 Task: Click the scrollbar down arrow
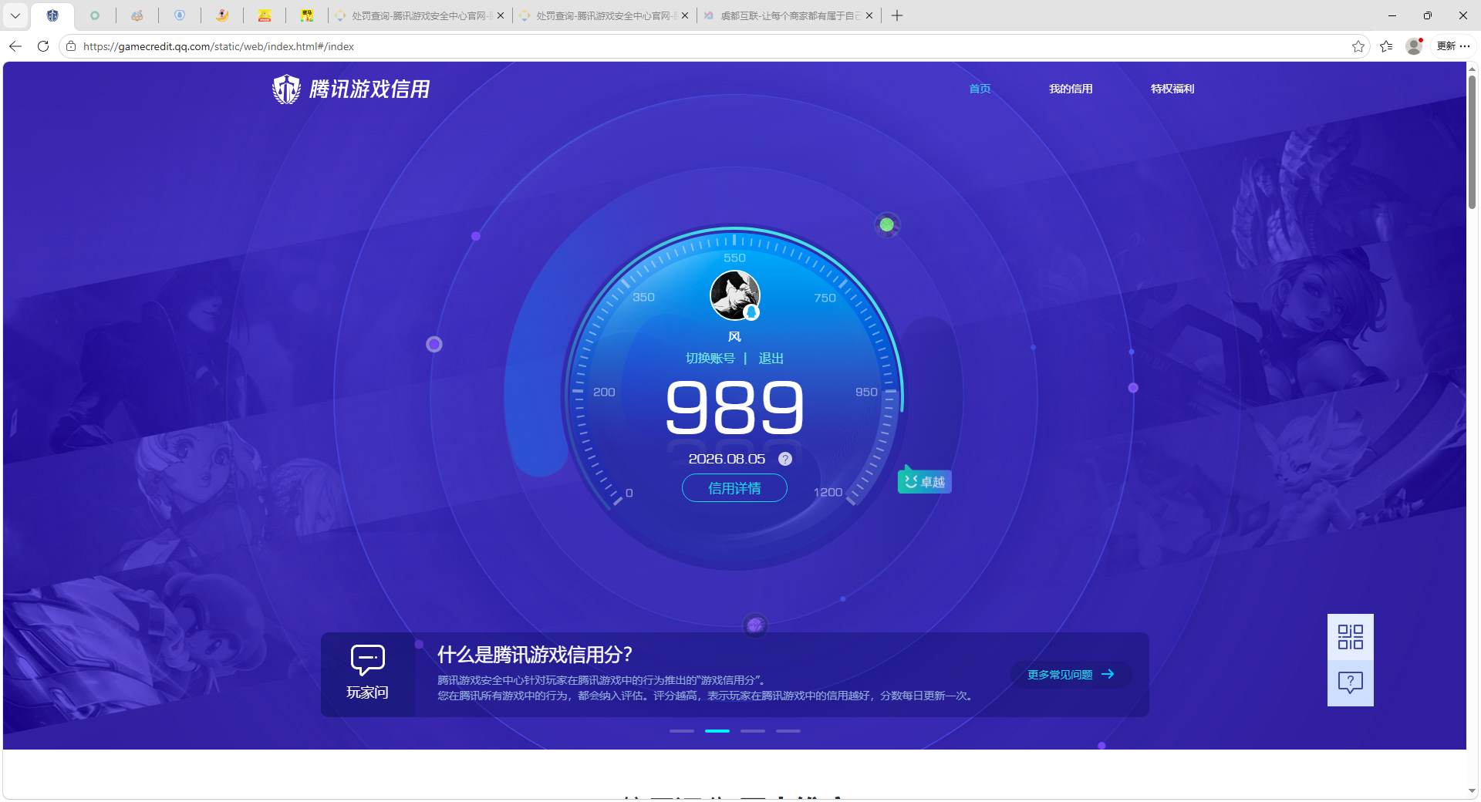(1472, 790)
